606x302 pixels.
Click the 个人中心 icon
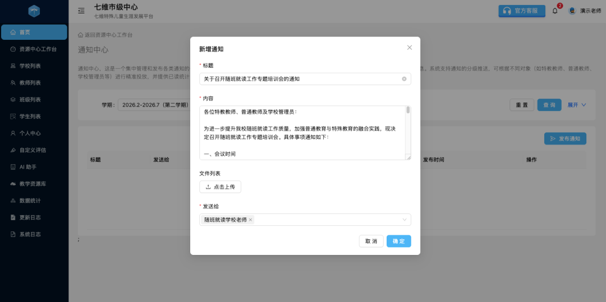coord(13,133)
